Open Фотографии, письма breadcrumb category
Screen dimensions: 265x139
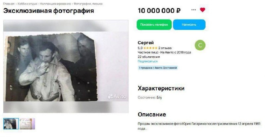click(88, 4)
